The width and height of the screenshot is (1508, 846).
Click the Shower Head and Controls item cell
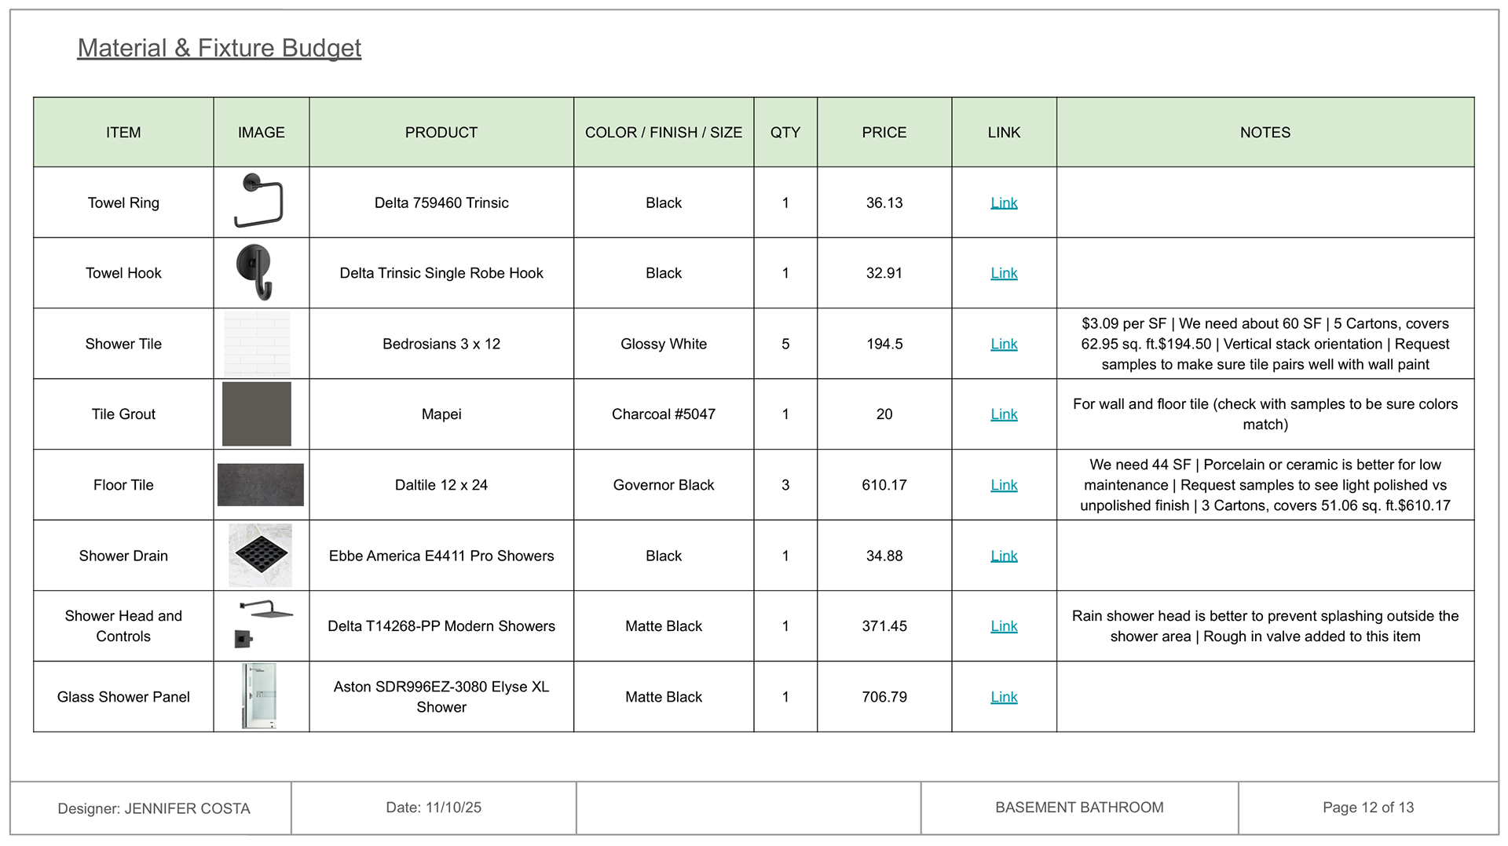pos(123,626)
